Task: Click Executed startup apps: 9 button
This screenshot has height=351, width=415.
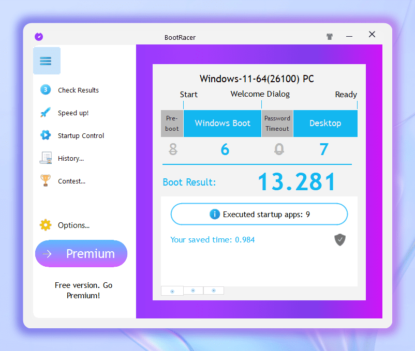Action: (259, 214)
